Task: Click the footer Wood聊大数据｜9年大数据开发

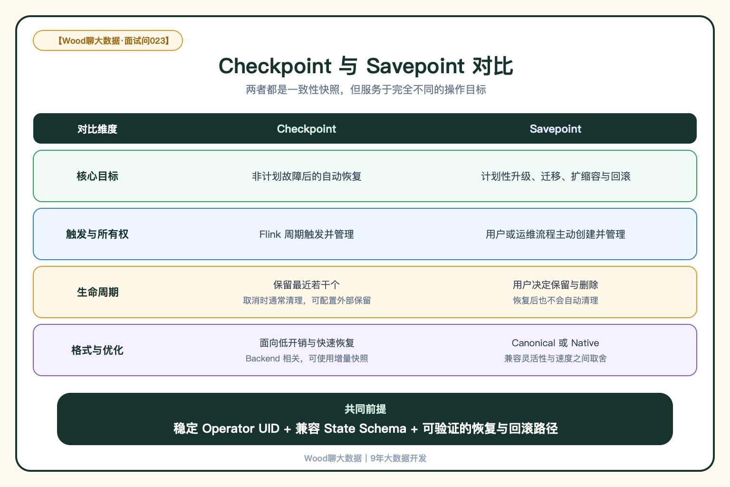Action: (365, 458)
